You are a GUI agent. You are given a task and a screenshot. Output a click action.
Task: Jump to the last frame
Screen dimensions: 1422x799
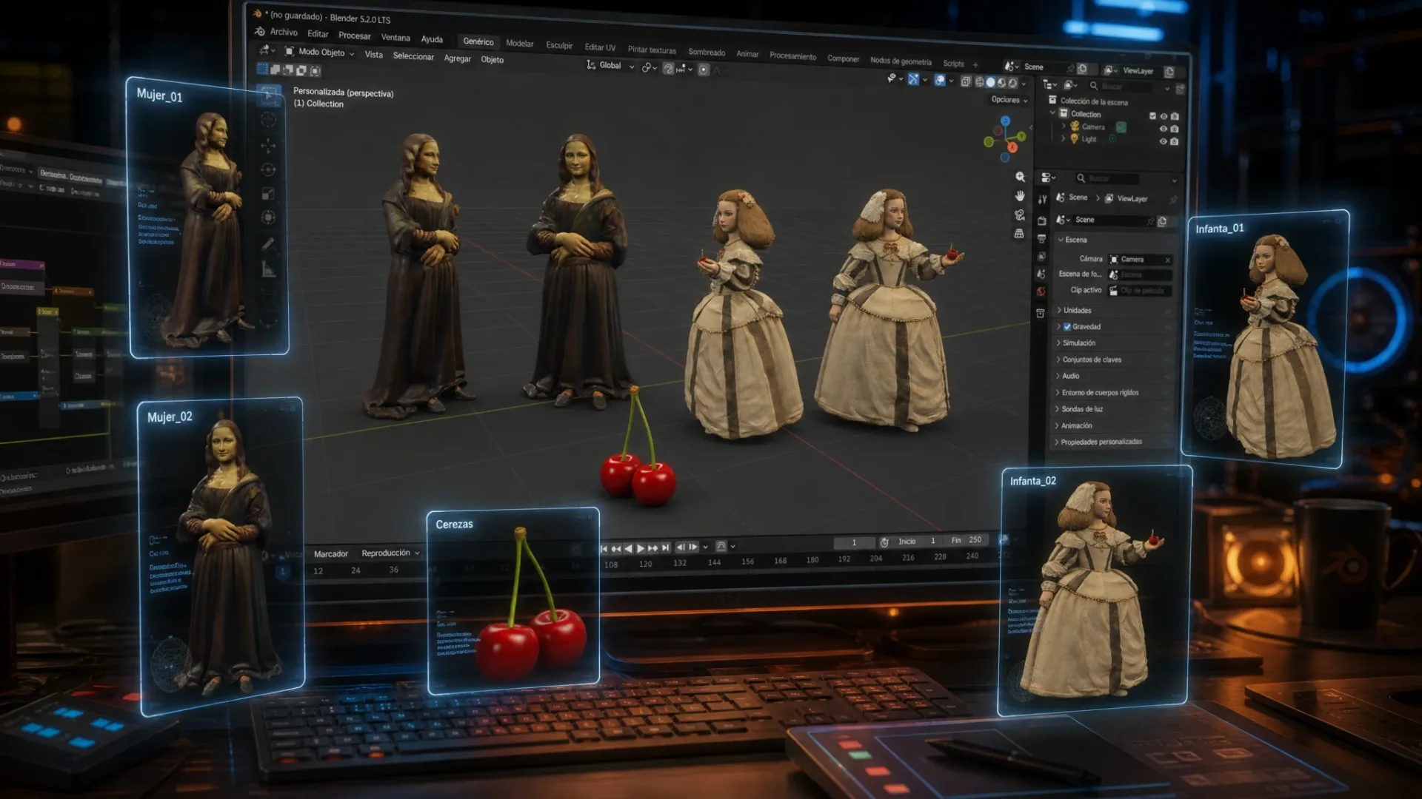tap(665, 547)
